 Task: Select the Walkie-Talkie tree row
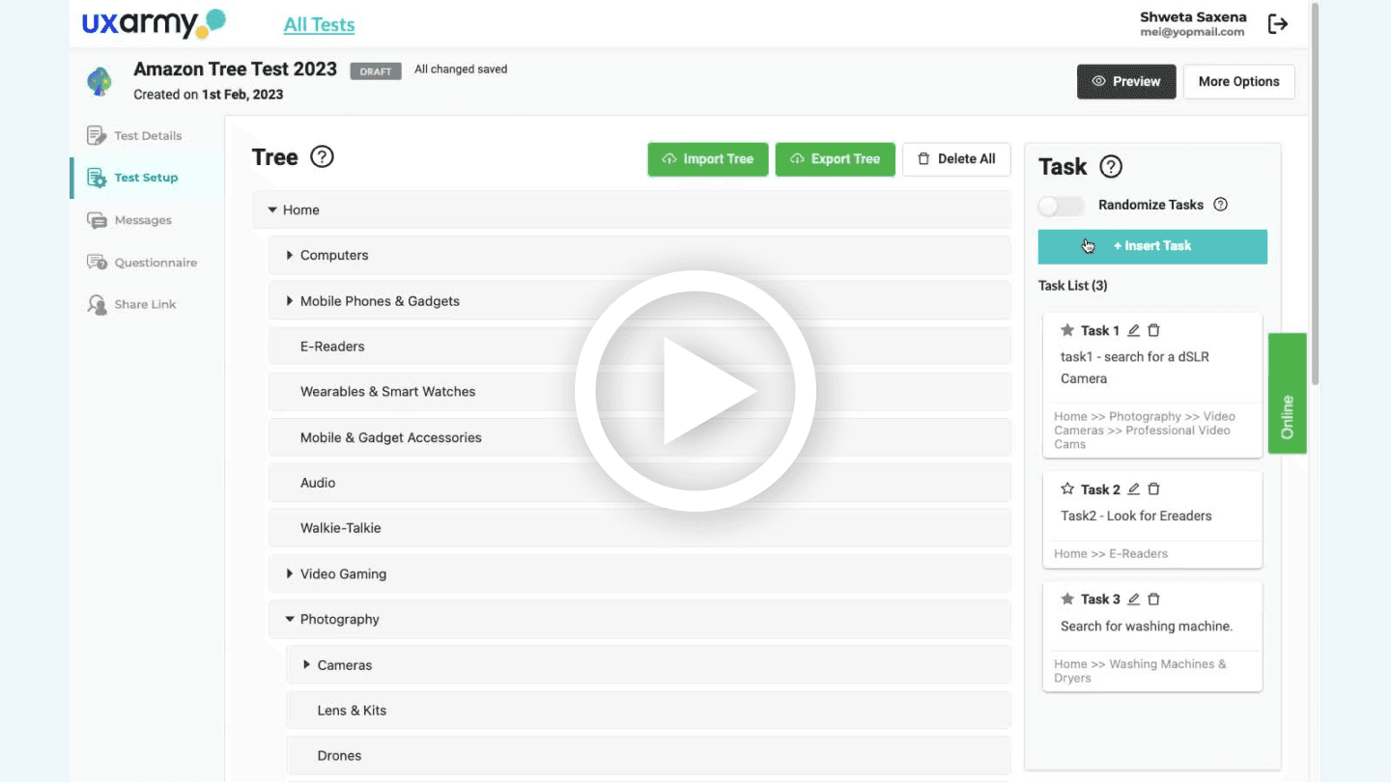click(x=639, y=528)
